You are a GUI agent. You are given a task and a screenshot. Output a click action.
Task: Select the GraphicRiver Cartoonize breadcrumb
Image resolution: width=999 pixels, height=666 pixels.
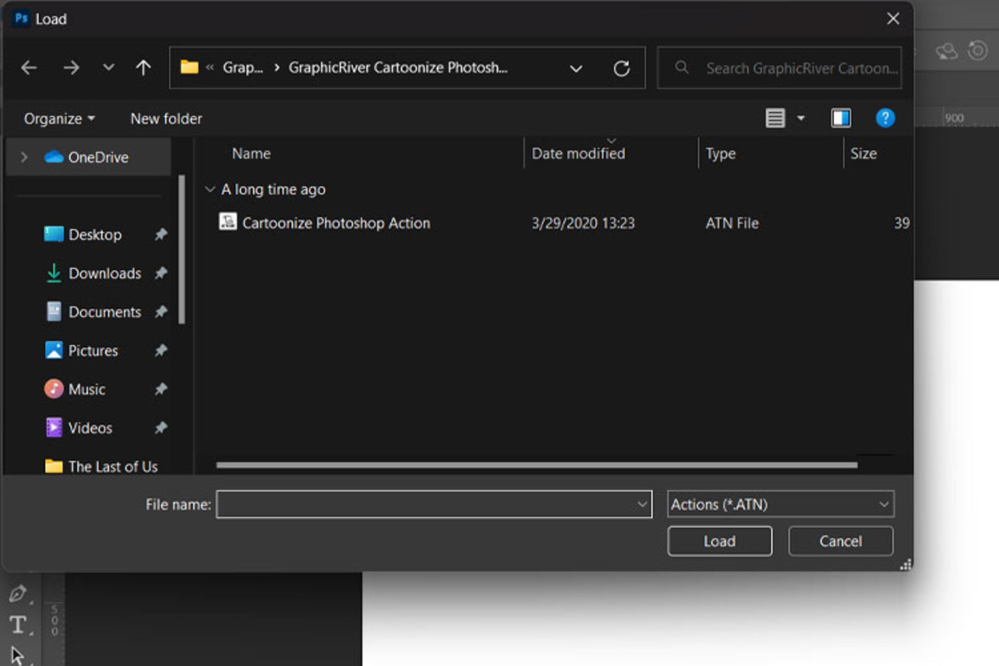pyautogui.click(x=398, y=68)
